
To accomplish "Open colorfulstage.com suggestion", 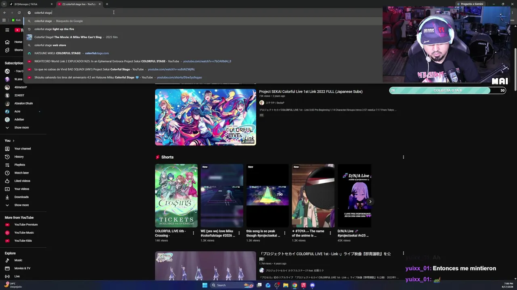I will [203, 53].
